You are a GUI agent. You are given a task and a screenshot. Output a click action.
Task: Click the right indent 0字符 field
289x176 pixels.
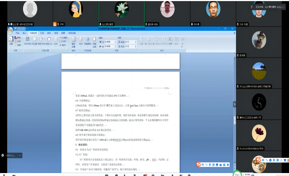tap(109, 46)
